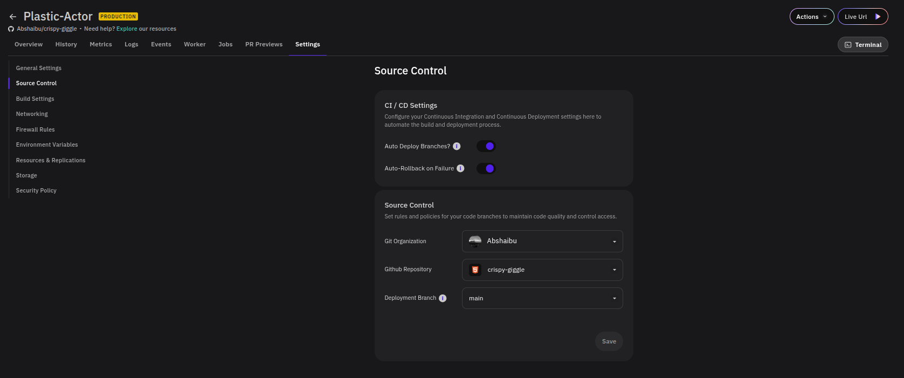
Task: Follow the Explore resources link
Action: 127,29
